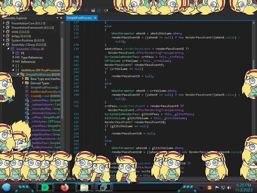Follow the GlitchVolume type on line 154

click(x=115, y=118)
